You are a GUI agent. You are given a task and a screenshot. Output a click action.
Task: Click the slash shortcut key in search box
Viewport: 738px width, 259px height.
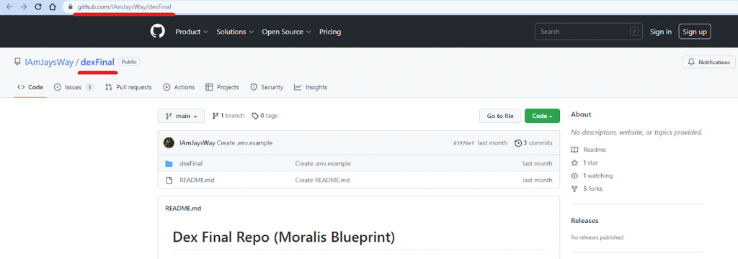[634, 32]
